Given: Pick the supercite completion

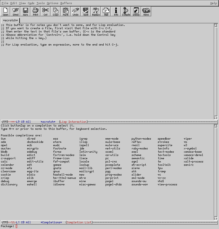Looking at the screenshot, I should coord(165,145).
